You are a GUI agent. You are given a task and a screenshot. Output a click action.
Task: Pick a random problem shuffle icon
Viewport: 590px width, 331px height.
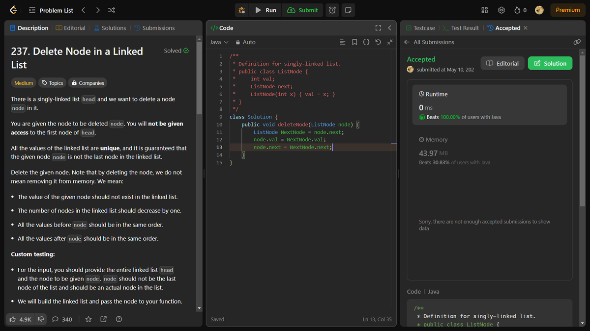click(x=112, y=10)
